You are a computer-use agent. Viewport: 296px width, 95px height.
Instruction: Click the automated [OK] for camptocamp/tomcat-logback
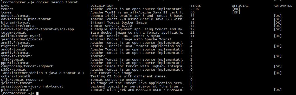pos(278,66)
